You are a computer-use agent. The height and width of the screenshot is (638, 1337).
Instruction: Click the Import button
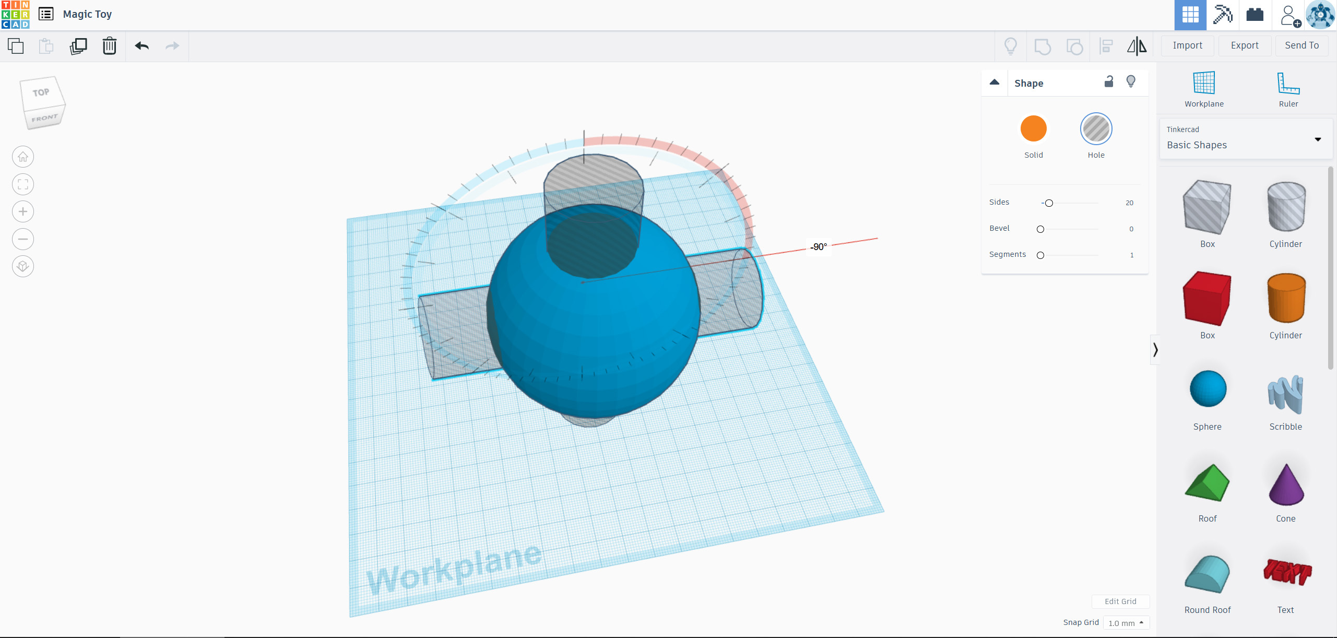tap(1187, 45)
